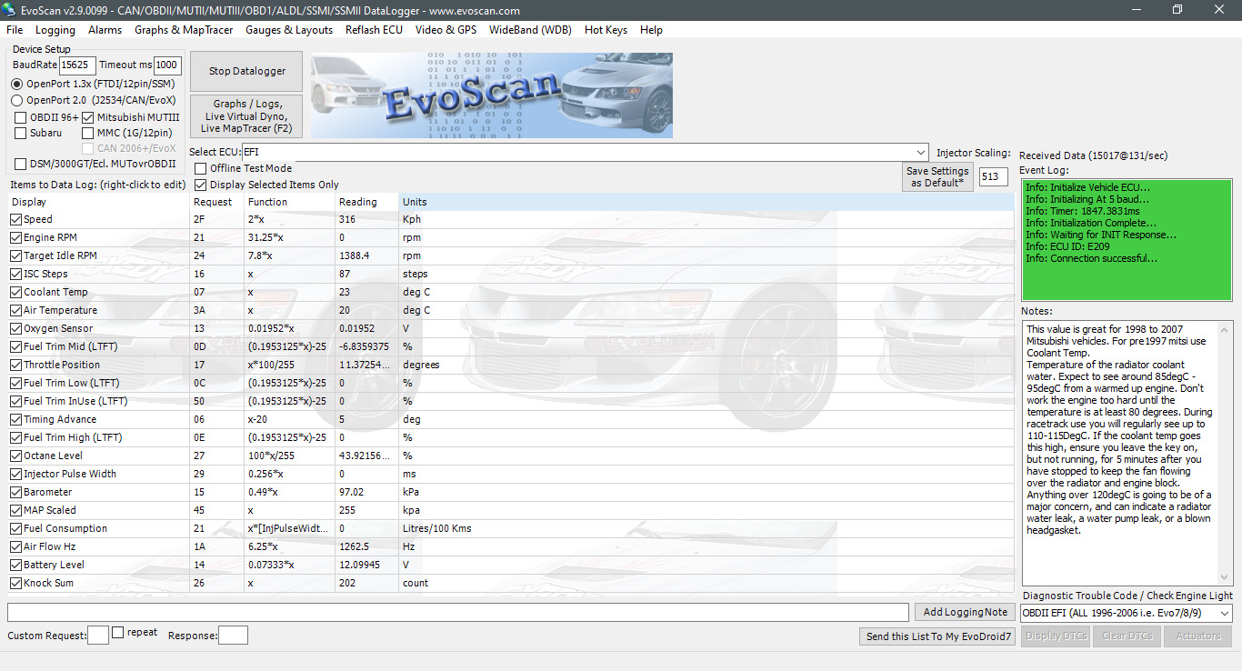This screenshot has height=671, width=1242.
Task: Enable the OBDII 96+ checkbox
Action: coord(21,118)
